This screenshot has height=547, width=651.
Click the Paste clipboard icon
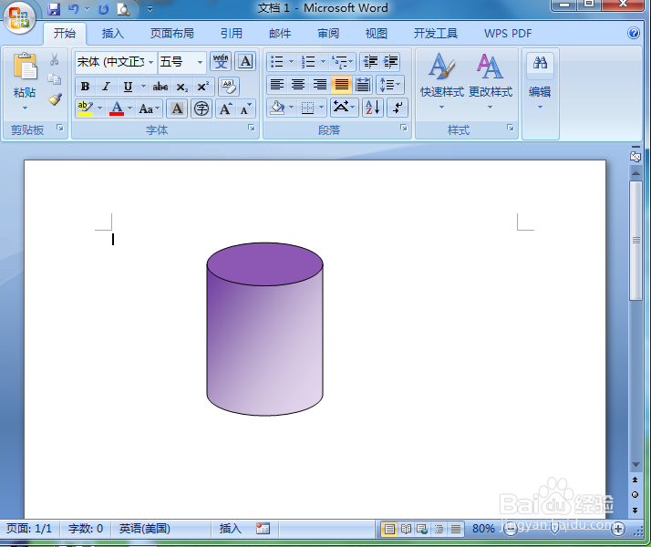point(25,67)
